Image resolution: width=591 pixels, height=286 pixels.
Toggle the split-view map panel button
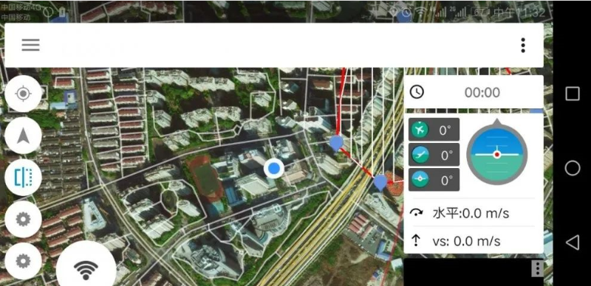pos(24,177)
